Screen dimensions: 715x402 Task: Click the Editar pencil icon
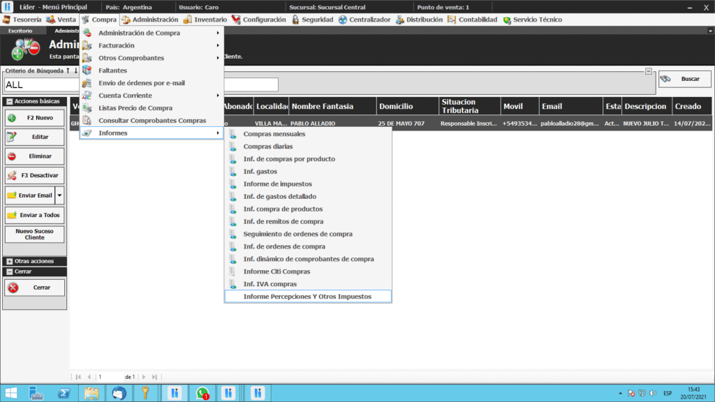click(12, 137)
